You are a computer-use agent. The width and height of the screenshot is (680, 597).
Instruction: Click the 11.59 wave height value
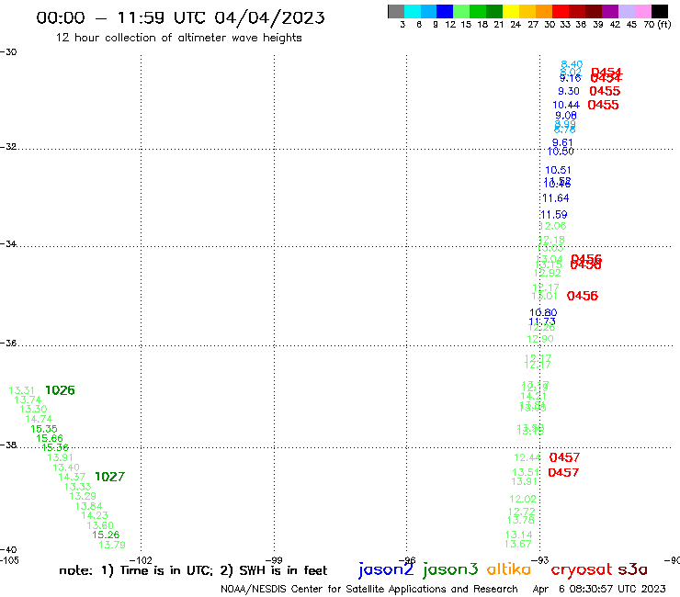554,215
